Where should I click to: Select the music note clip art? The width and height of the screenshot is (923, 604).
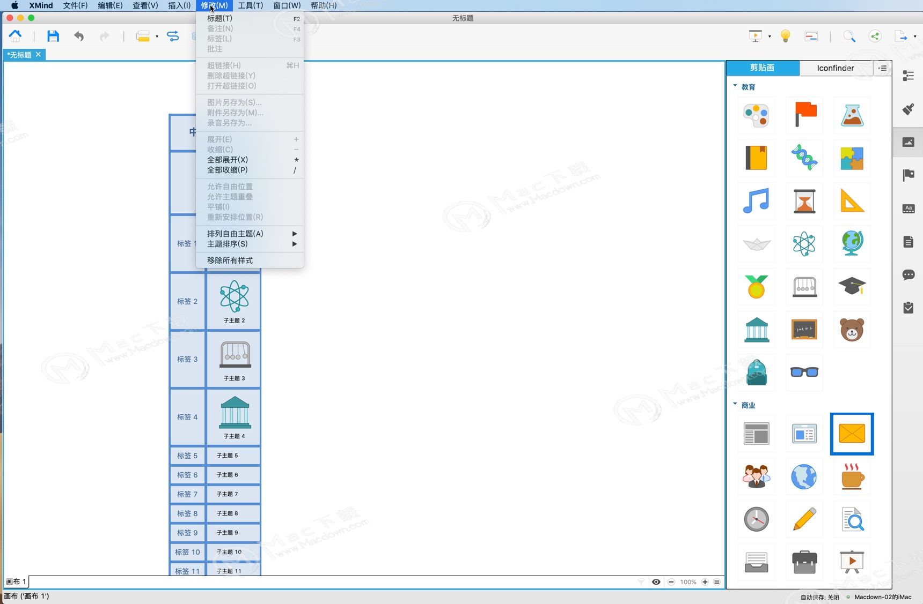(756, 201)
